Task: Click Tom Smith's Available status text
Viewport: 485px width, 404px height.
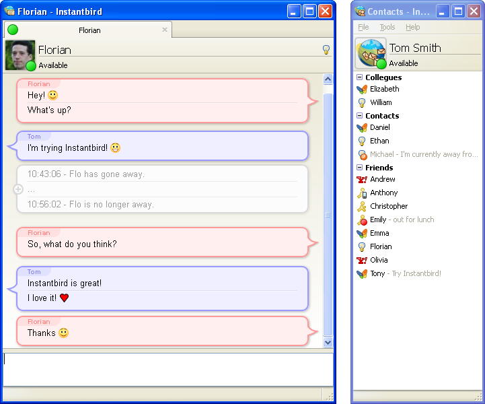Action: 404,63
